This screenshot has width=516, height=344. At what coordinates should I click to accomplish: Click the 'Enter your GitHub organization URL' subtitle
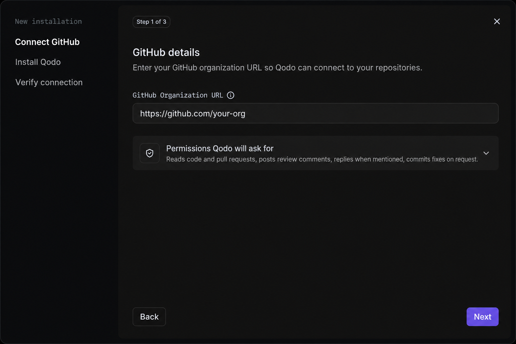(x=277, y=68)
